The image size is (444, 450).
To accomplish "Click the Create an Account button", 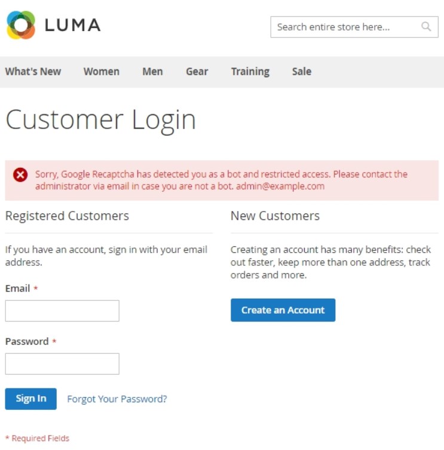I will point(283,310).
